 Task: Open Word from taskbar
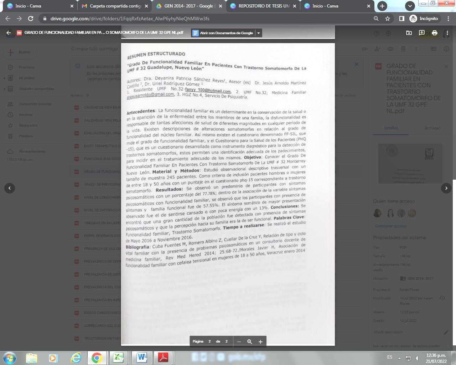(142, 358)
